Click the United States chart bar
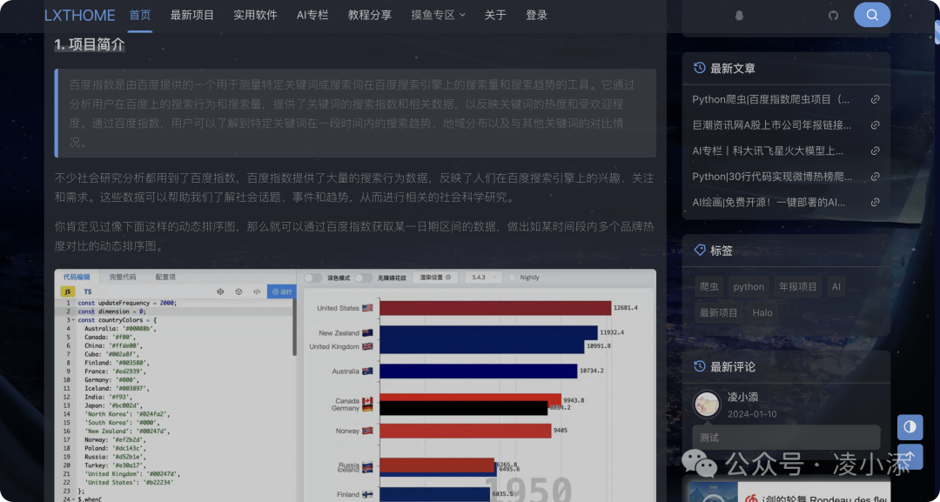This screenshot has width=940, height=502. 494,308
